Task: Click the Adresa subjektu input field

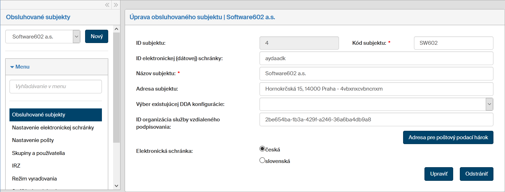Action: [376, 89]
